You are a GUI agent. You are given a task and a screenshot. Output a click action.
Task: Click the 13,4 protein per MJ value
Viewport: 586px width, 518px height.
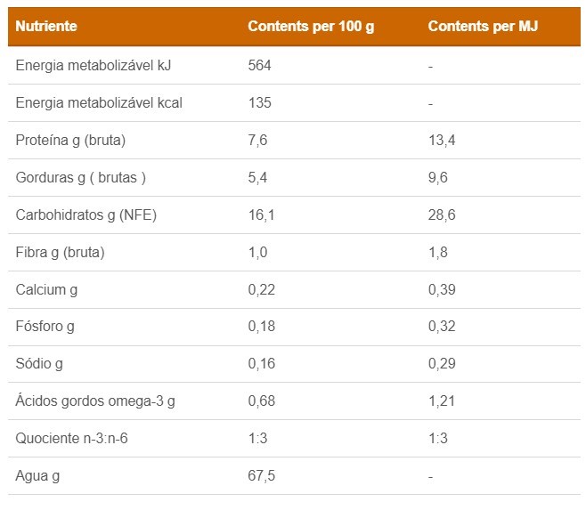[442, 140]
